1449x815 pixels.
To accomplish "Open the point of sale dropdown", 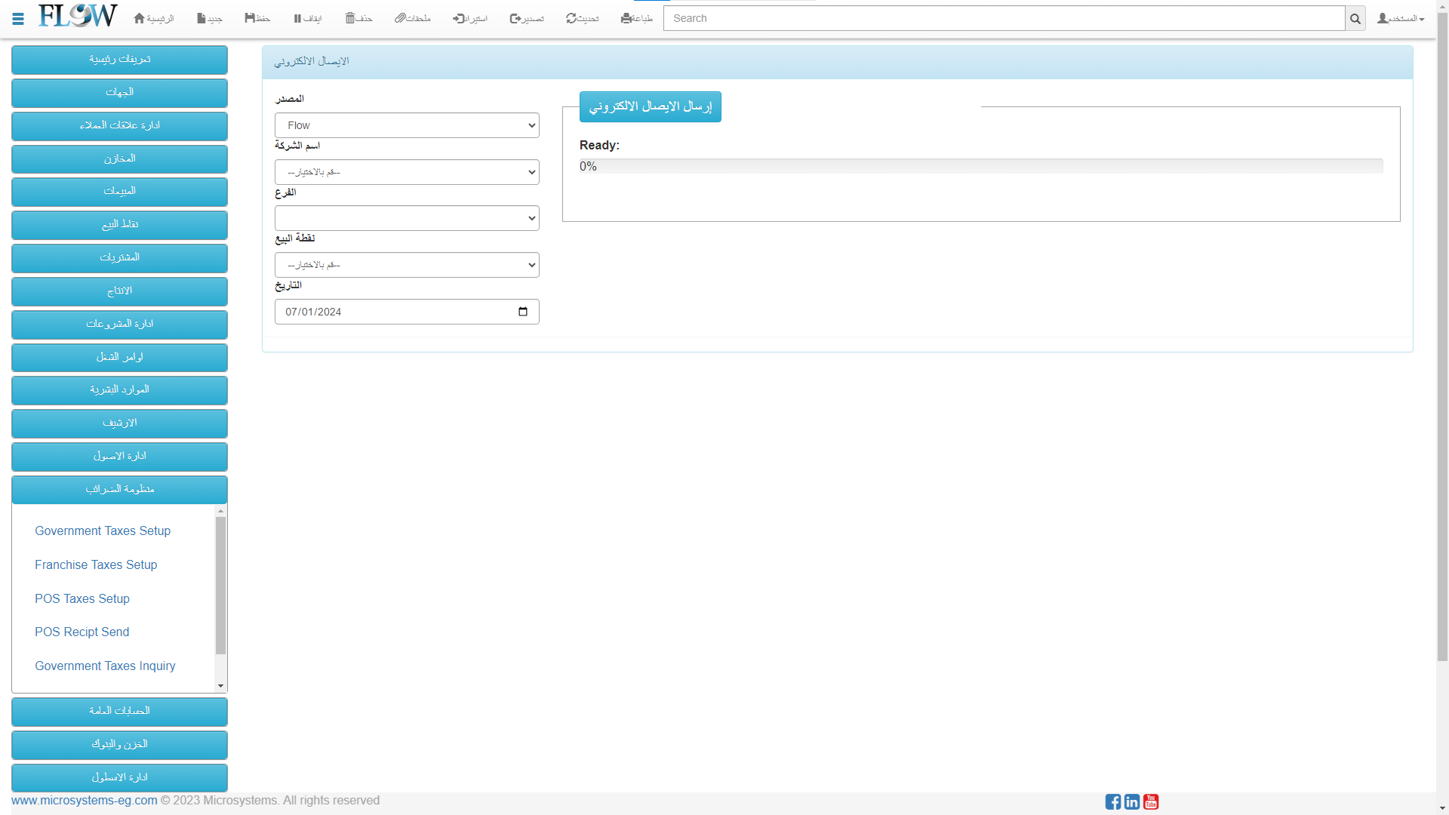I will point(407,265).
